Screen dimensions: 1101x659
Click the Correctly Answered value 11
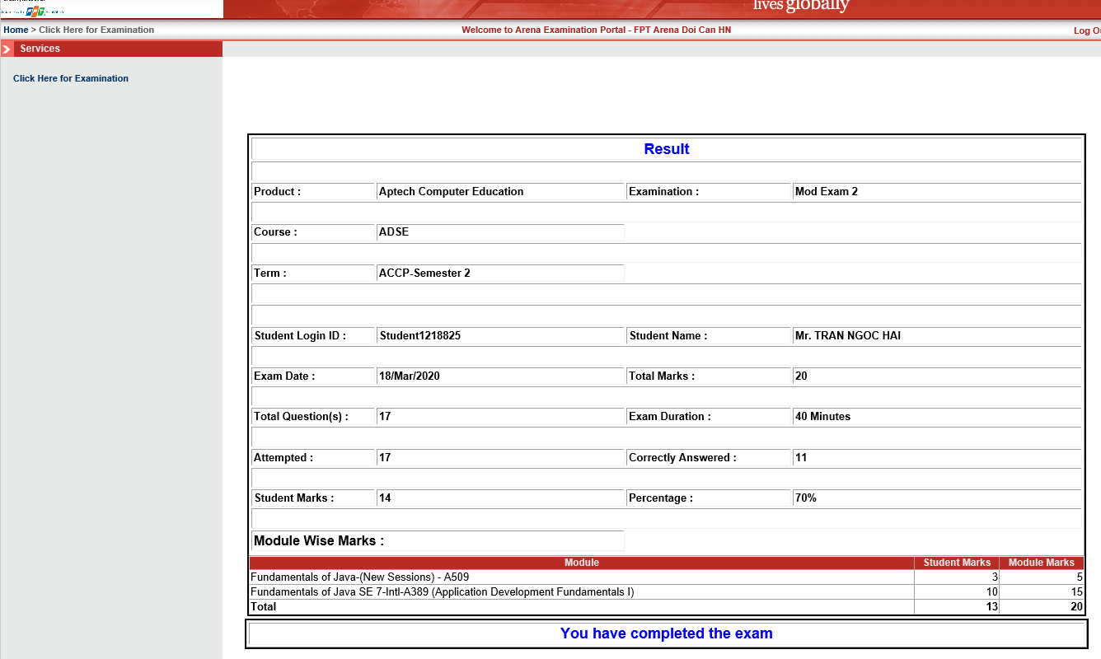(x=801, y=457)
